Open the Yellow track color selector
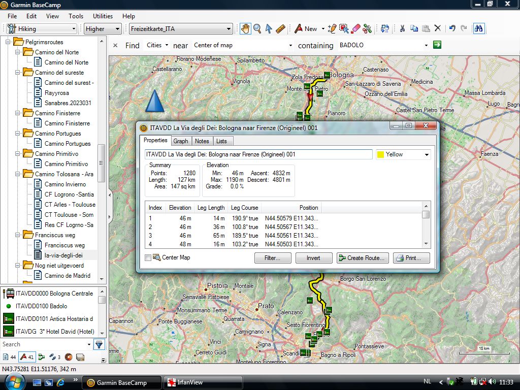The width and height of the screenshot is (520, 390). (x=403, y=154)
